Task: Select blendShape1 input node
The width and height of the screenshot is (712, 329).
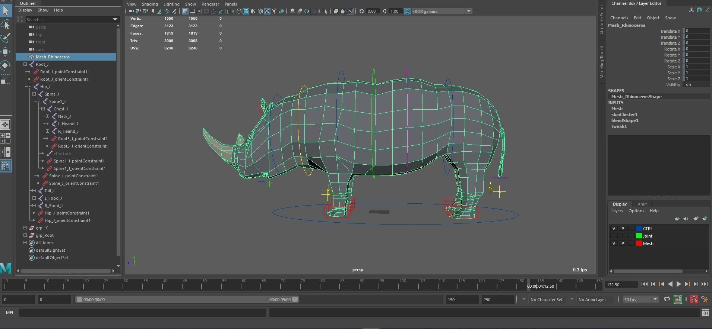Action: click(625, 120)
